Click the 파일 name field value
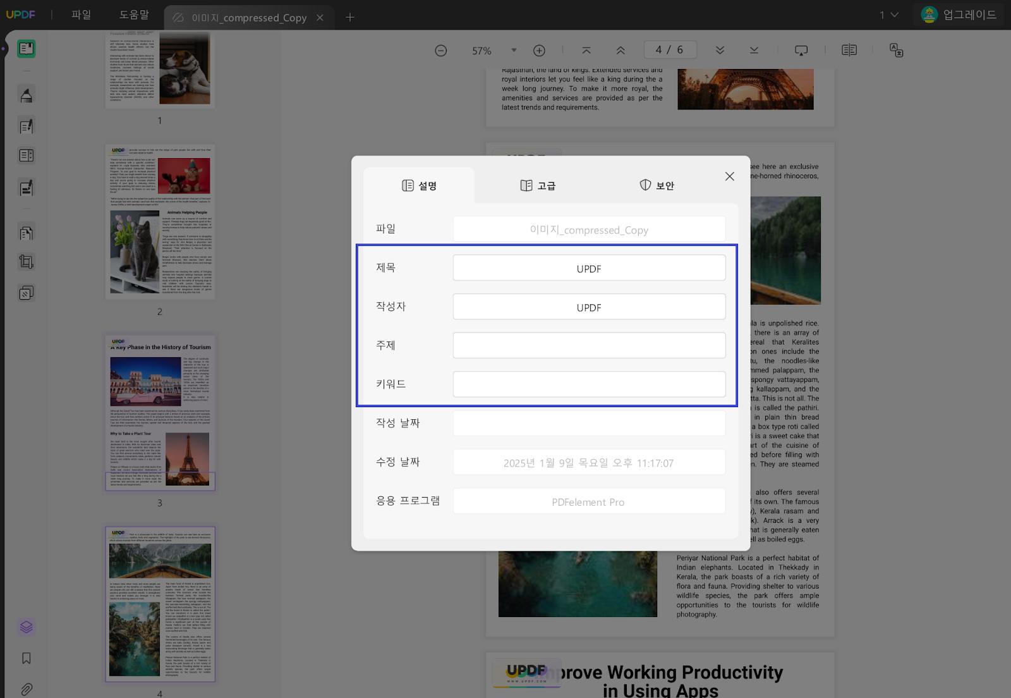 589,230
